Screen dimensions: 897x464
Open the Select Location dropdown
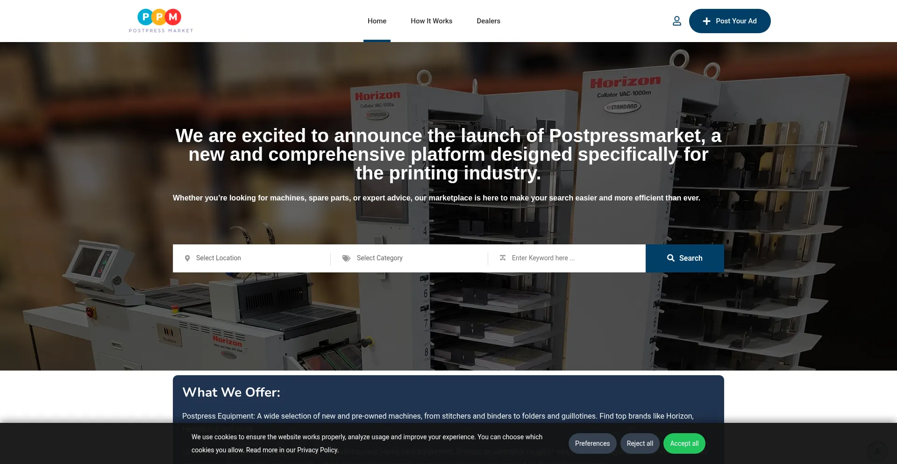pos(251,258)
